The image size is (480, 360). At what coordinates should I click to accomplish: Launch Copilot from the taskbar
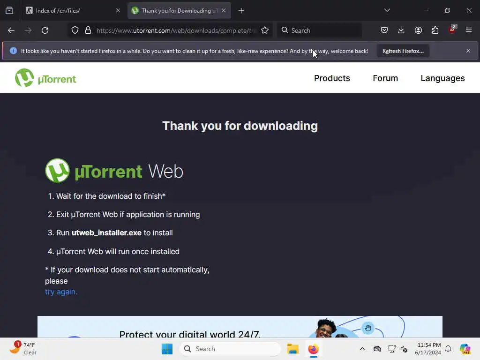tap(465, 349)
